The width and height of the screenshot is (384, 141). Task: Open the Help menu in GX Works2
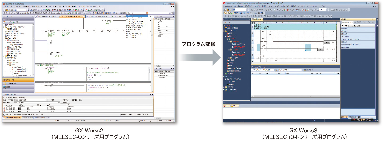pyautogui.click(x=101, y=6)
